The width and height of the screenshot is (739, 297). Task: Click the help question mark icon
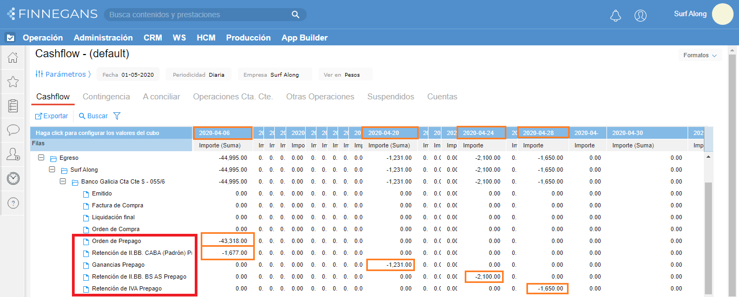point(13,203)
